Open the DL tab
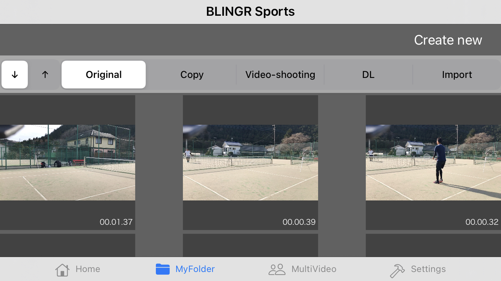Screen dimensions: 501x281 click(x=368, y=75)
